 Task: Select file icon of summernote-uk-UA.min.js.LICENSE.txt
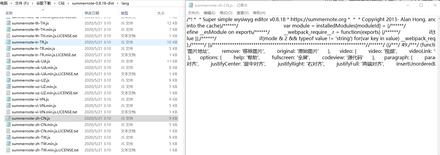click(x=8, y=74)
